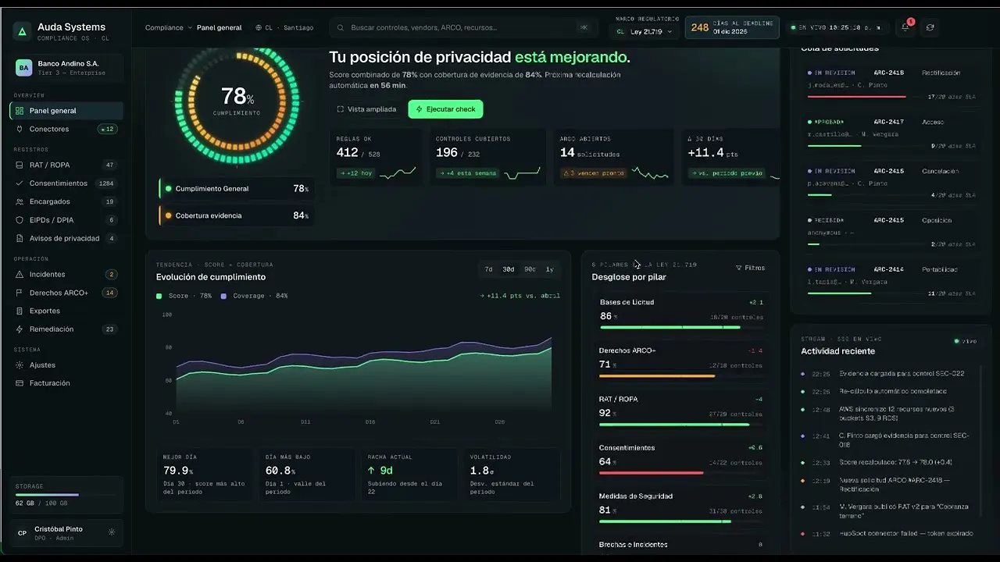Click the Vista ampliada expand icon
Image resolution: width=1000 pixels, height=562 pixels.
point(341,109)
